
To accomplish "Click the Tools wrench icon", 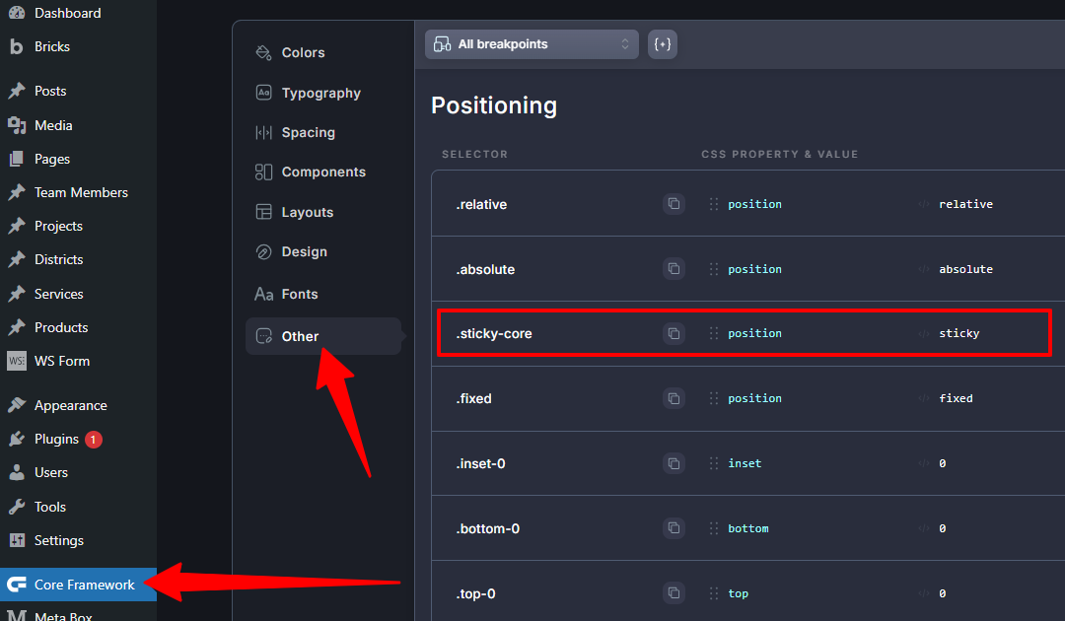I will click(x=17, y=507).
